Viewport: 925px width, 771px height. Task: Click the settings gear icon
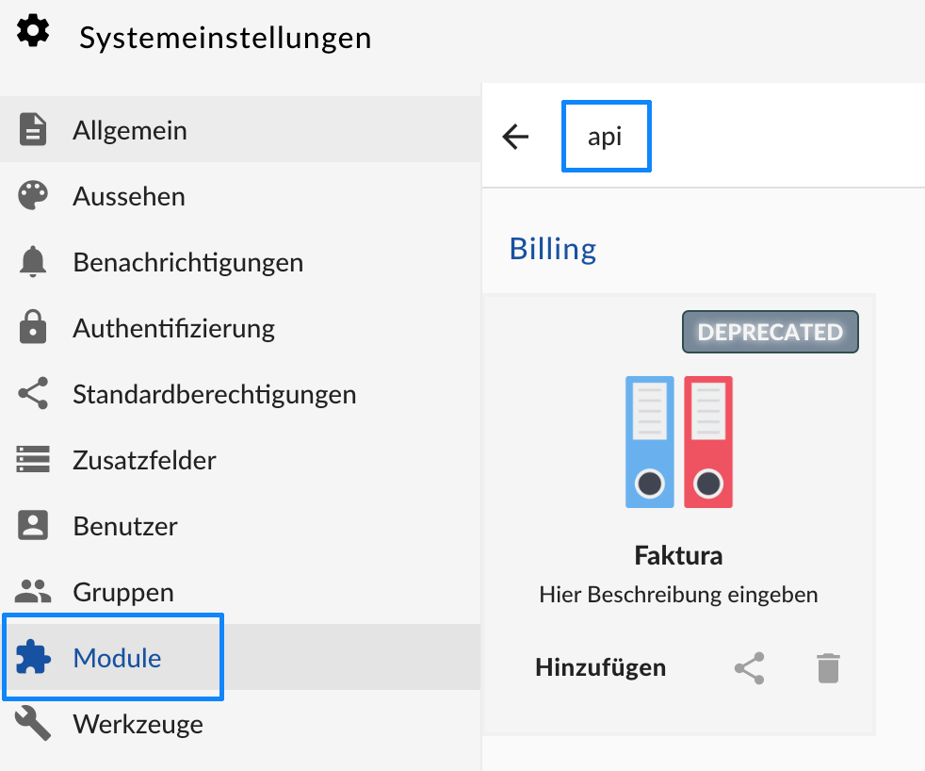pos(34,32)
